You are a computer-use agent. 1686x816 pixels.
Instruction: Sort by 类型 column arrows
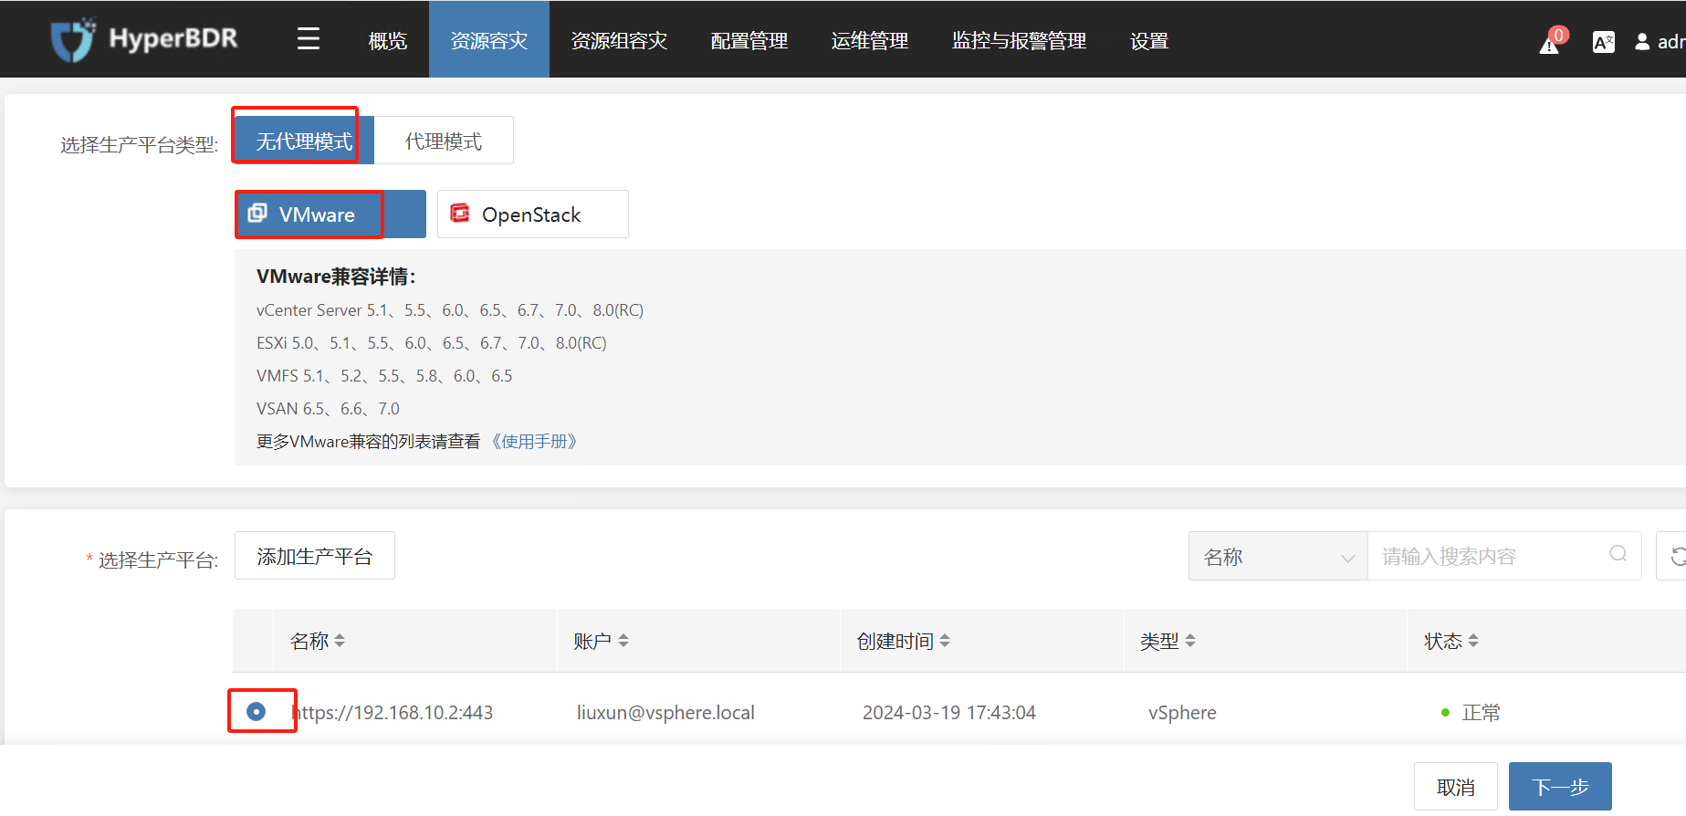point(1190,642)
